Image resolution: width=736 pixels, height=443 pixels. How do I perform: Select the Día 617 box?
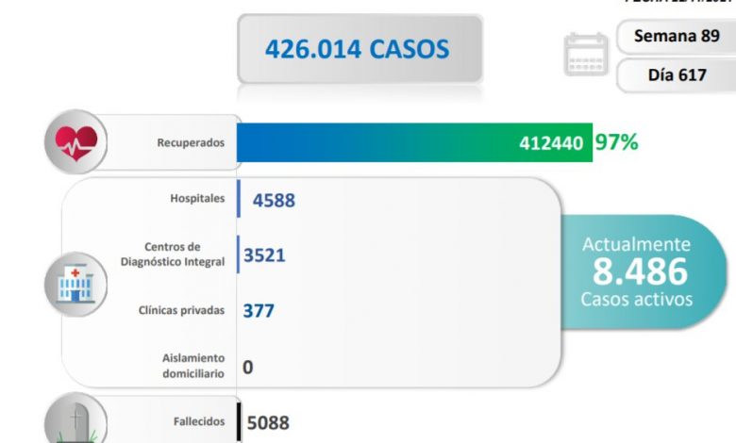pos(676,75)
